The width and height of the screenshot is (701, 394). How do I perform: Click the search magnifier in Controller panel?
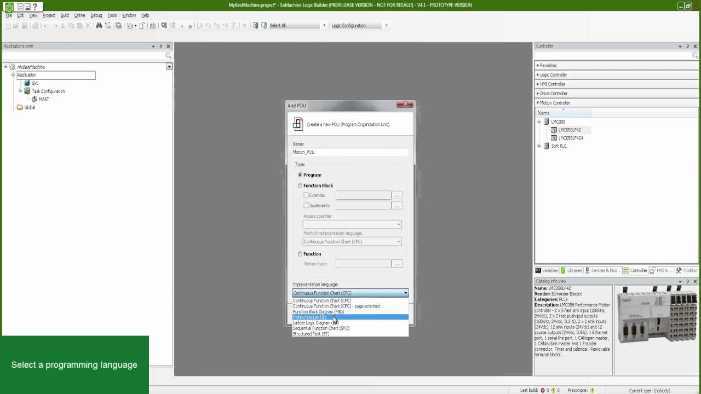[x=695, y=55]
